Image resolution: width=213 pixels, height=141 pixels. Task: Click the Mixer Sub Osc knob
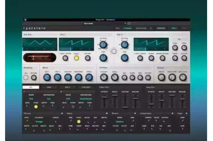[68, 78]
